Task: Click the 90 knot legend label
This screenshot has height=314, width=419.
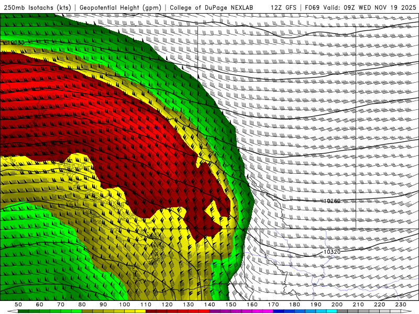Action: tap(103, 305)
